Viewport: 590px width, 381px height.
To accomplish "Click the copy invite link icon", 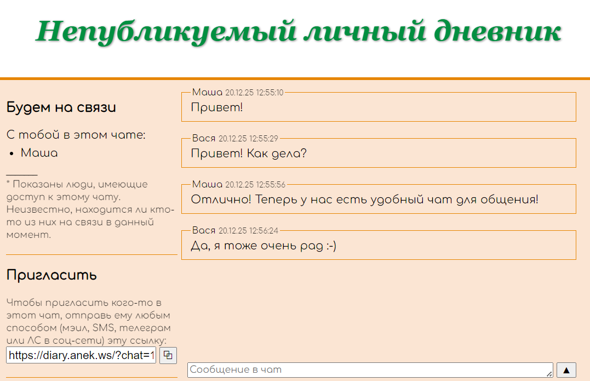I will tap(168, 355).
